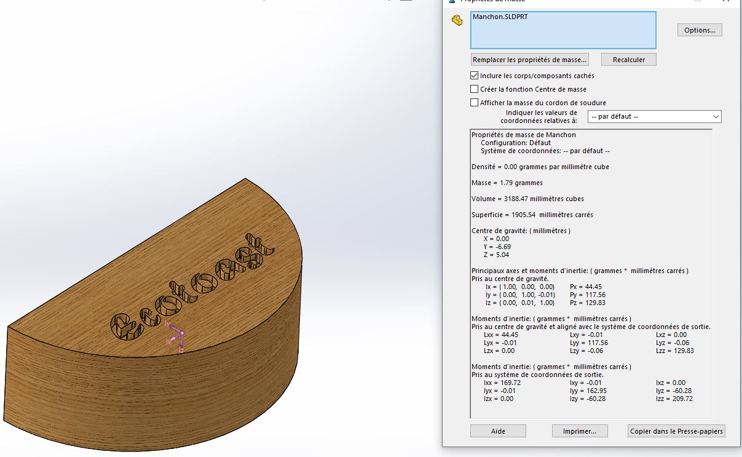742x457 pixels.
Task: Click Copier dans le Presse-papiers
Action: [x=676, y=431]
